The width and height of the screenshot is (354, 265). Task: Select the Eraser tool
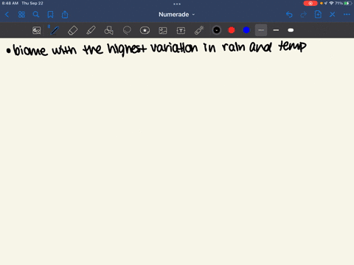coord(72,30)
